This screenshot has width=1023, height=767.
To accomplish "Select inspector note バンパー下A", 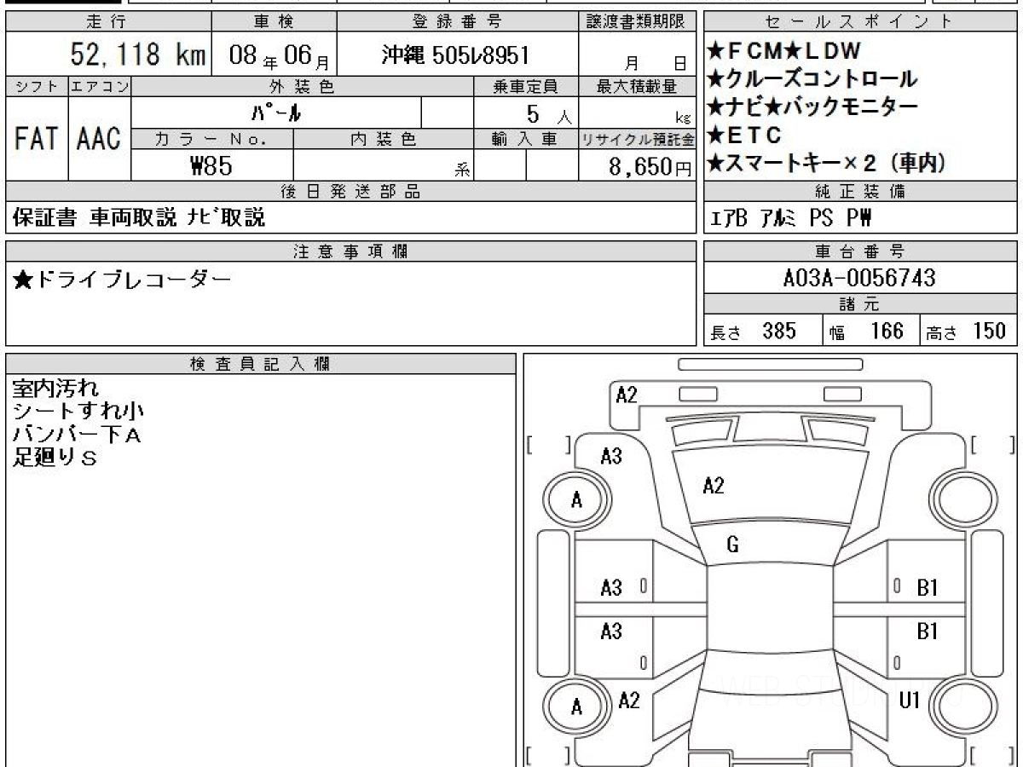I will click(x=76, y=435).
